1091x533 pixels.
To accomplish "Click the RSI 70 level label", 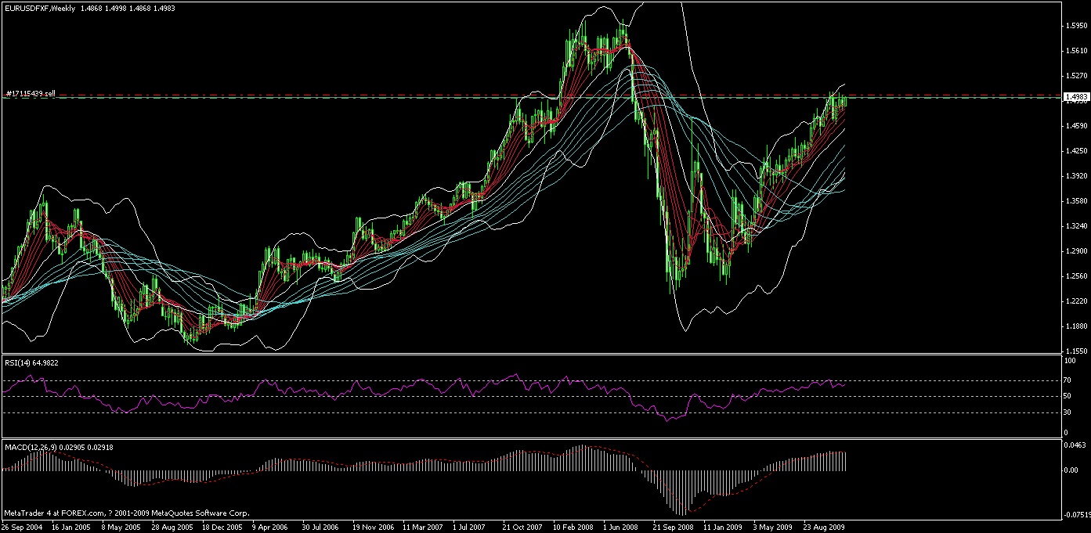I will point(1067,380).
